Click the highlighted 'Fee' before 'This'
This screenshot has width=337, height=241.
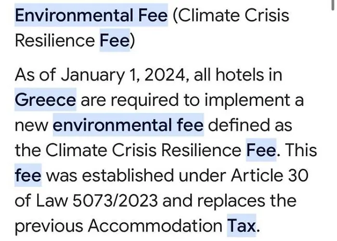pyautogui.click(x=261, y=150)
